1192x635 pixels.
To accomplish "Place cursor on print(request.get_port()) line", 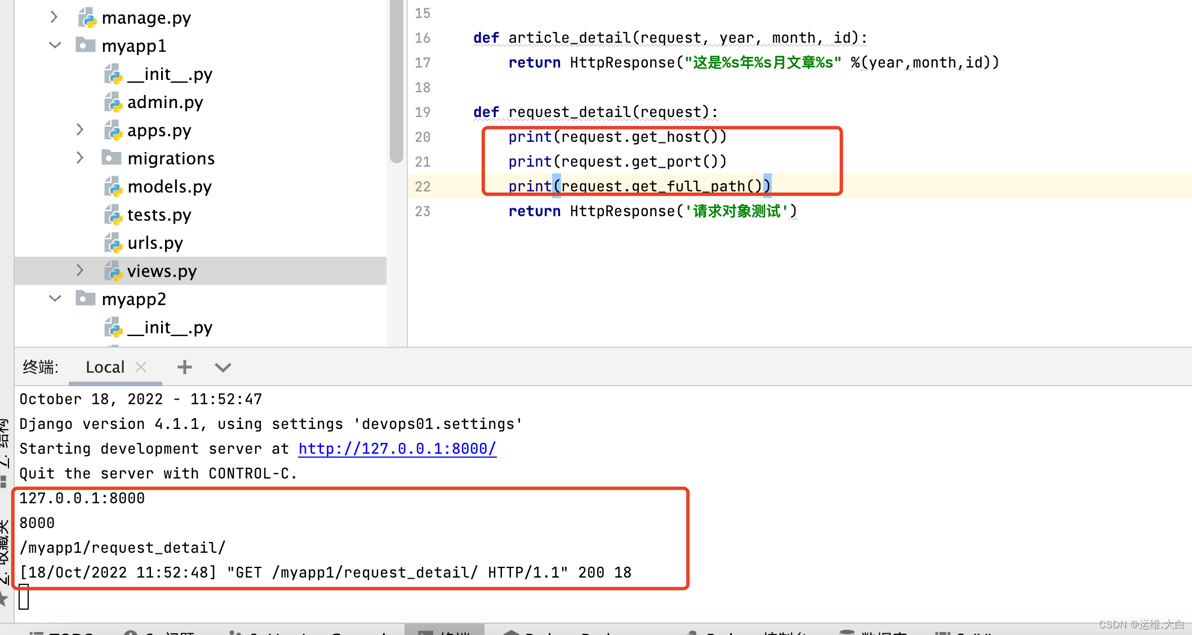I will (x=617, y=162).
